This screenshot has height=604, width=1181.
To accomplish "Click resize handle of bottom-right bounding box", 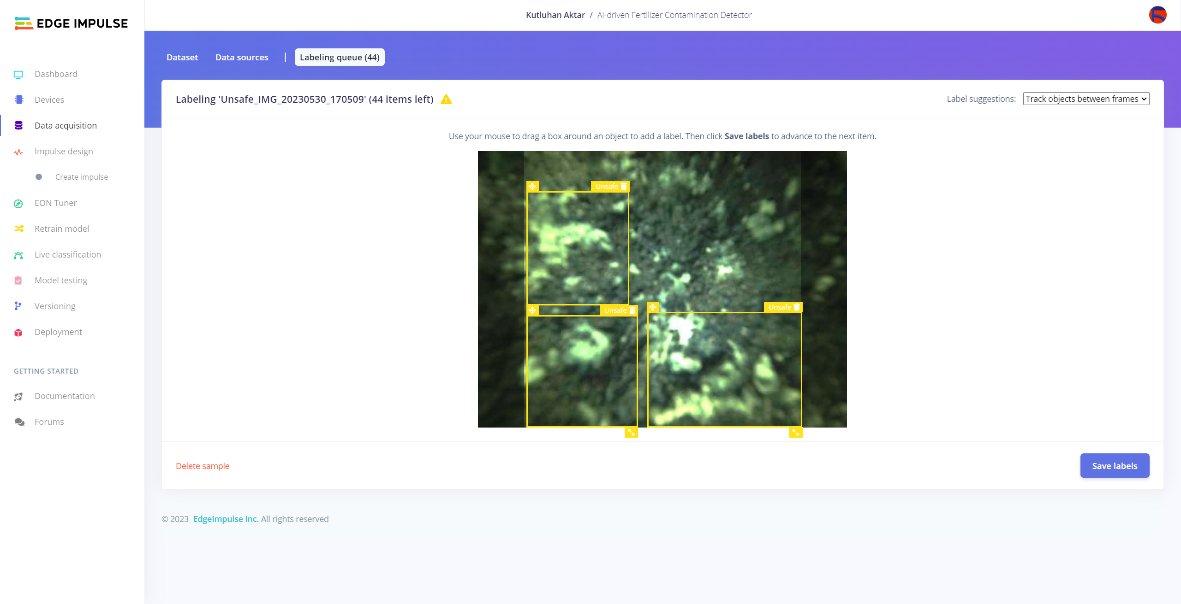I will 795,432.
